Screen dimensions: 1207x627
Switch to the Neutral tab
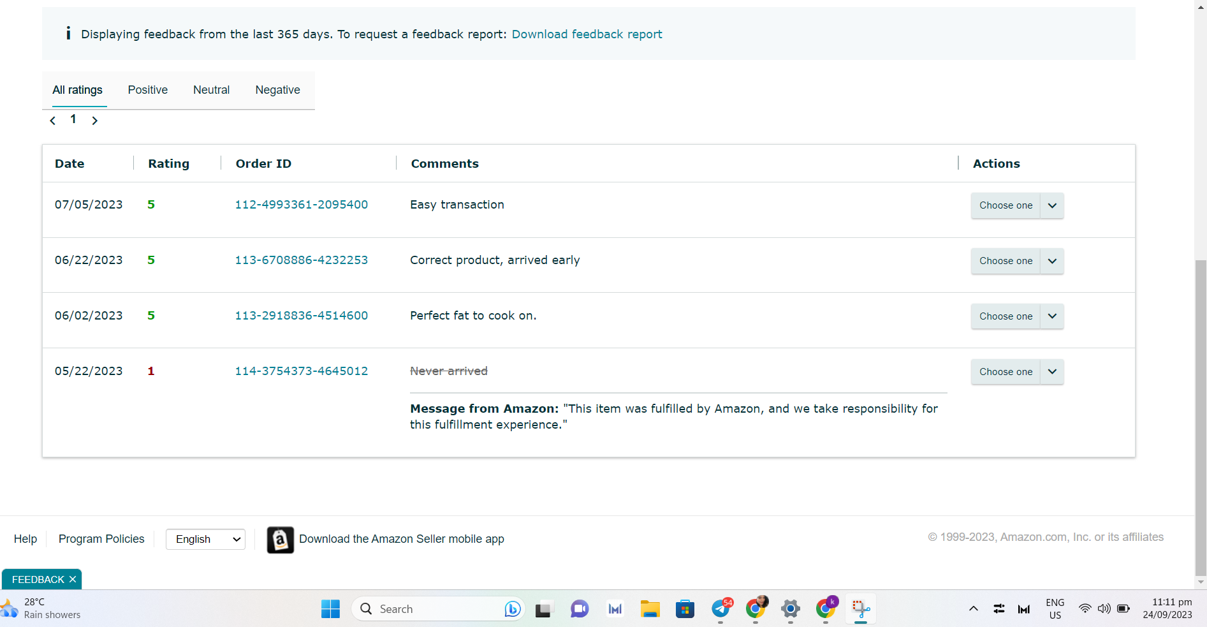(212, 90)
